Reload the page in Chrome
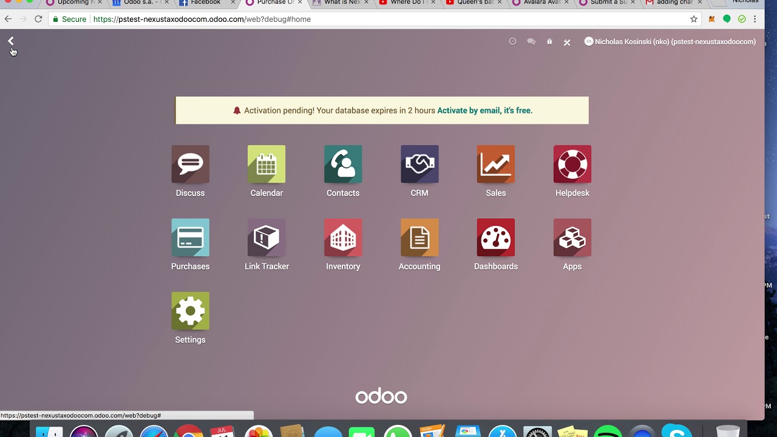This screenshot has height=437, width=777. pos(38,19)
